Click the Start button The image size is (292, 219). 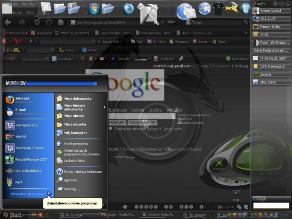coord(13,215)
